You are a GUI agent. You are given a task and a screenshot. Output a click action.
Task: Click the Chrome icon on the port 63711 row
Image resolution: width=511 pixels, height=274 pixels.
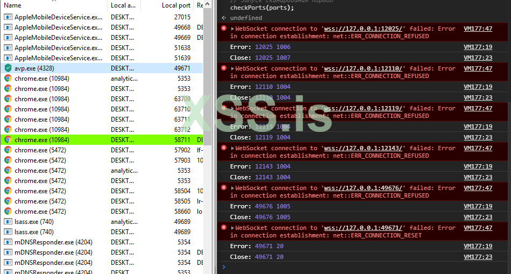8,120
